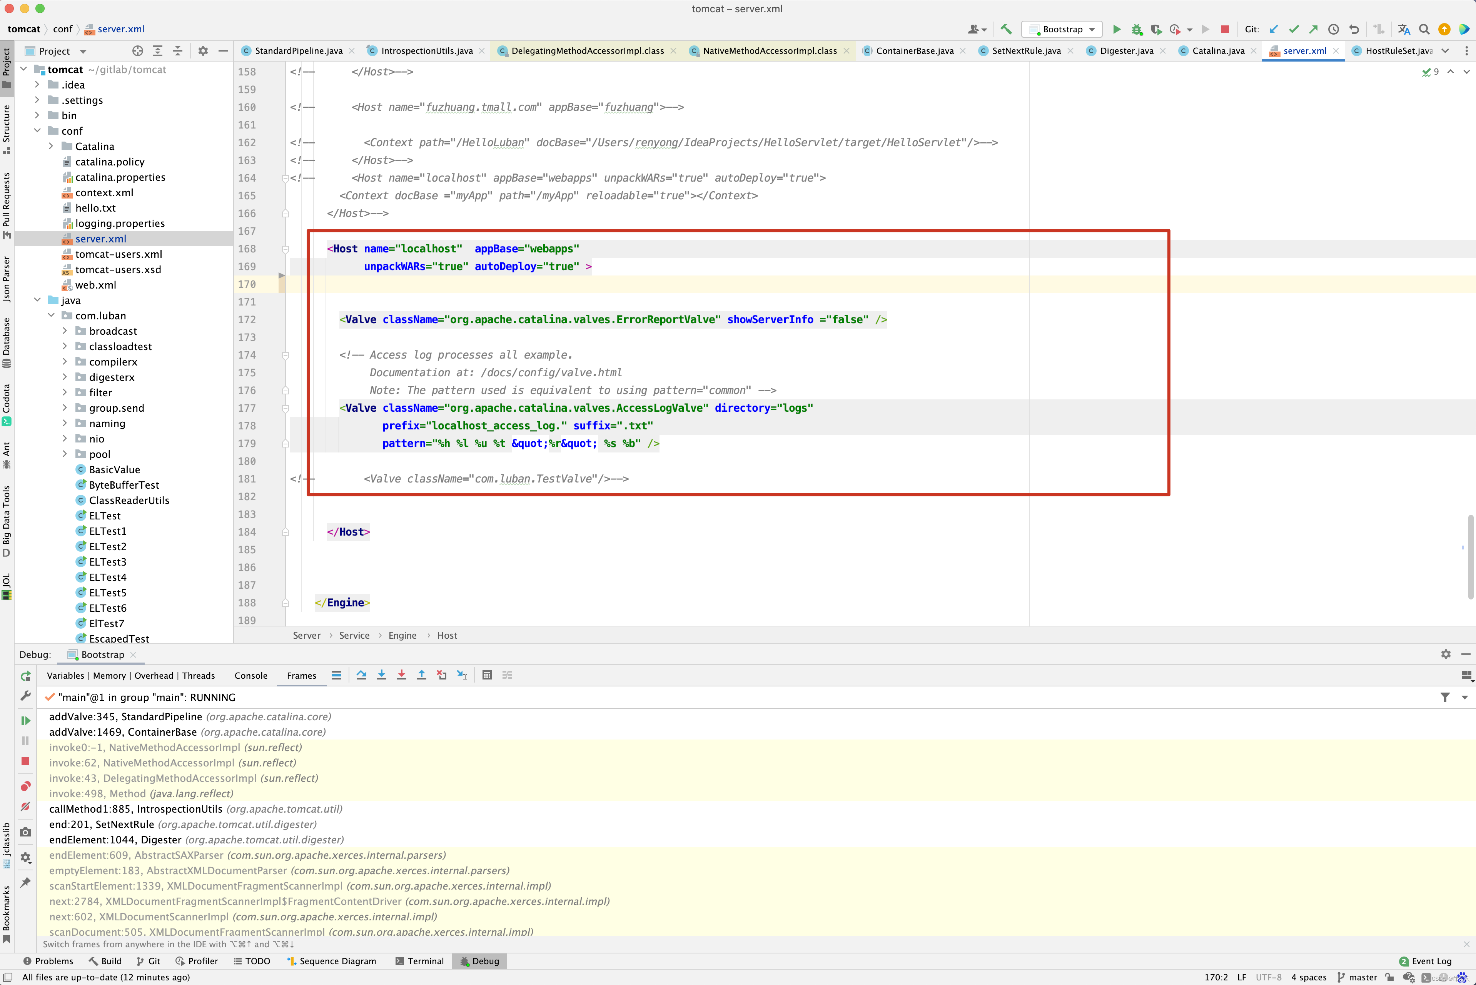The width and height of the screenshot is (1476, 985).
Task: Open Project panel settings gear
Action: click(203, 51)
